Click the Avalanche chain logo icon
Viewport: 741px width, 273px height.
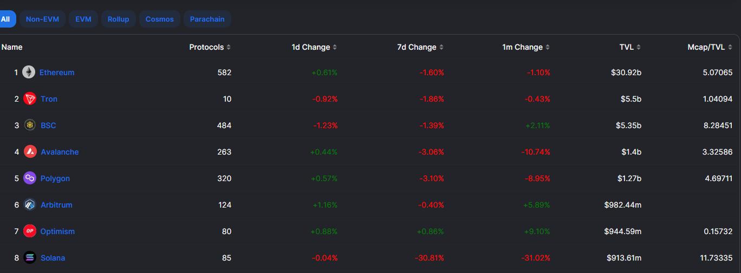tap(30, 152)
